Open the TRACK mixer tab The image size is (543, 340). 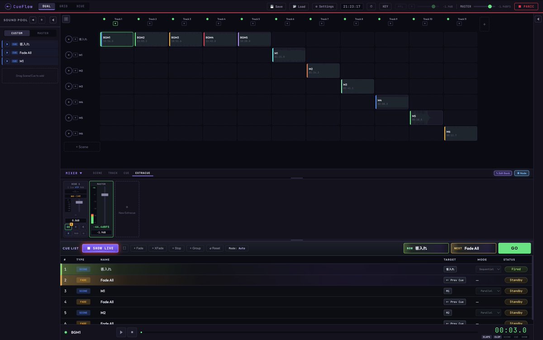point(113,173)
